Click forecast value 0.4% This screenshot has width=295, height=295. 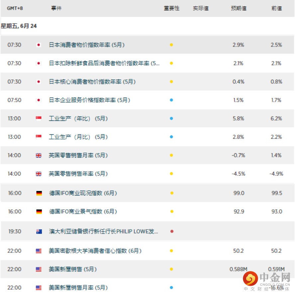(x=238, y=82)
